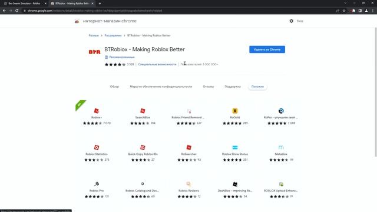Open Chrome Web Store settings gear
The image size is (377, 212).
pos(291,21)
